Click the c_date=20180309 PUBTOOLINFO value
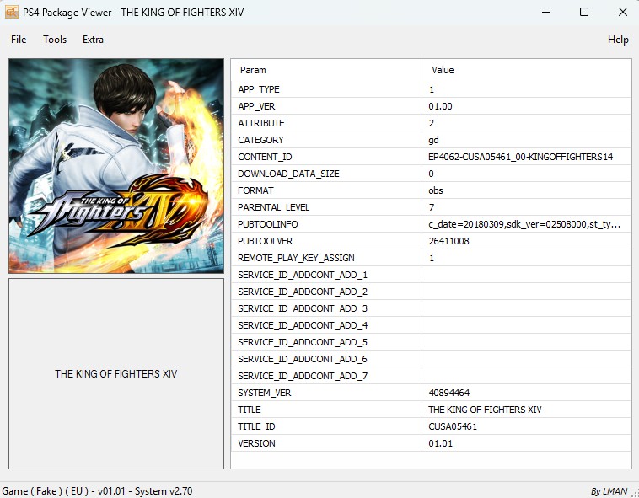Screen dimensions: 639x498 click(524, 224)
